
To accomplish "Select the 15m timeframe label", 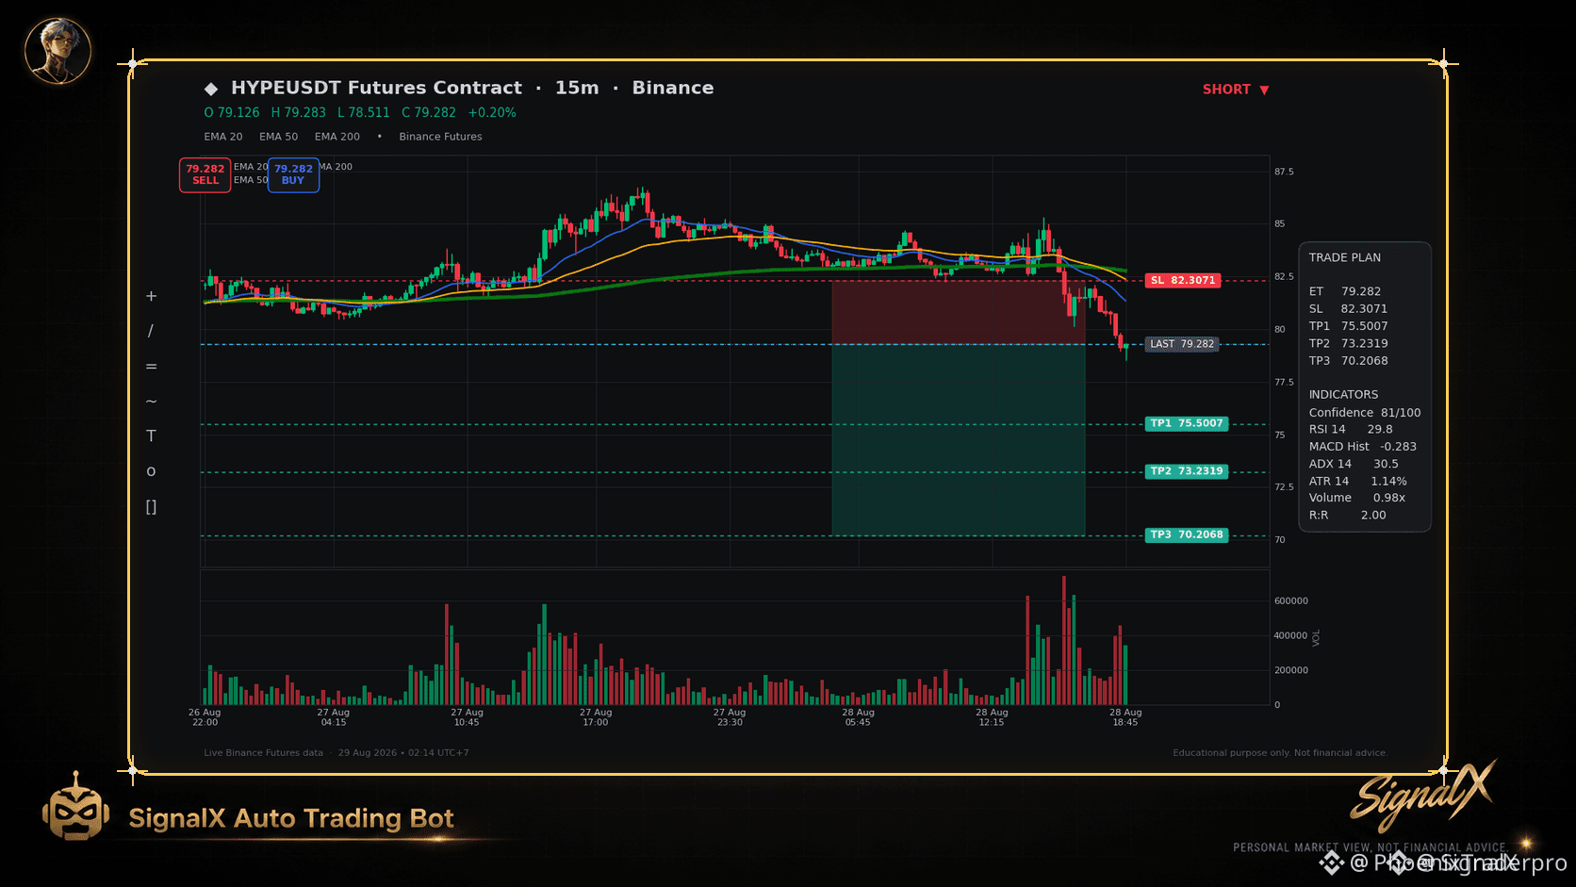I will click(577, 88).
